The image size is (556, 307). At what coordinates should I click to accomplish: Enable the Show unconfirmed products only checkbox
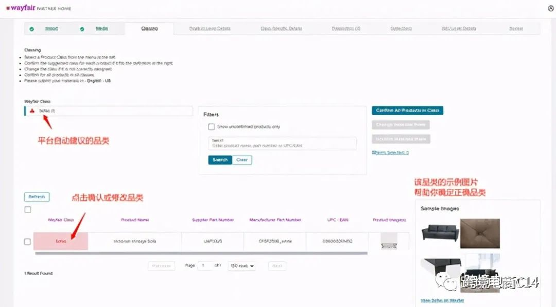point(212,126)
